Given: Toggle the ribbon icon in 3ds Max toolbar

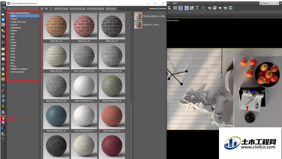Looking at the screenshot, I should [x=187, y=8].
